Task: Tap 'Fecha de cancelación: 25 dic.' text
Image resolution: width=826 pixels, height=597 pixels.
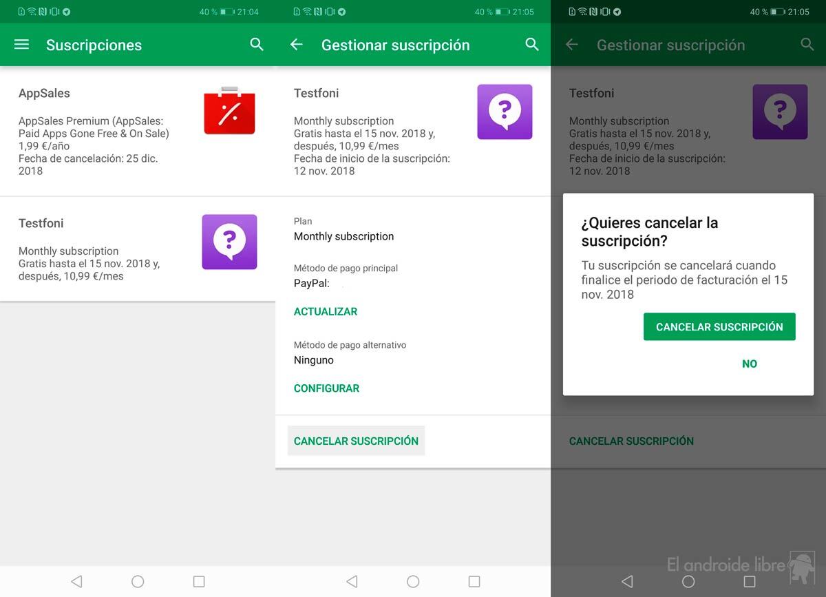Action: click(x=88, y=158)
